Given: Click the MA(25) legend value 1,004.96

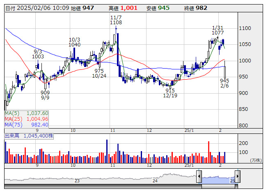Looking at the screenshot, I should tap(37, 119).
